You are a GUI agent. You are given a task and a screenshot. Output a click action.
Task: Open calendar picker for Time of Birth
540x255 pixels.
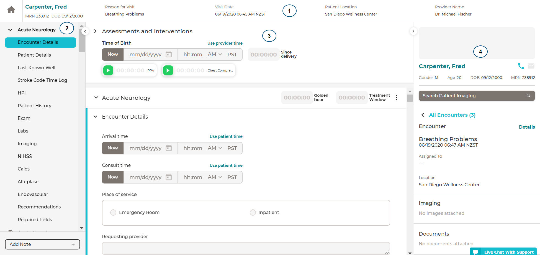pos(169,54)
